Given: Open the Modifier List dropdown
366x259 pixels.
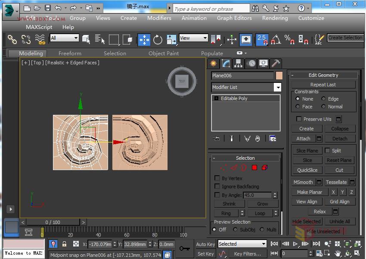Looking at the screenshot, I should click(x=277, y=87).
